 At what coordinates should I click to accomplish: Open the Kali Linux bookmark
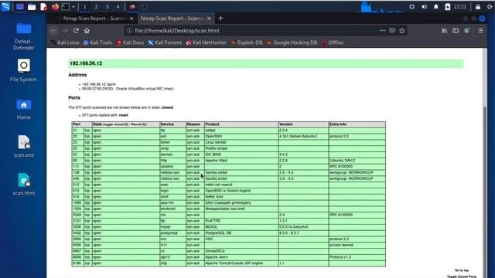tap(65, 42)
